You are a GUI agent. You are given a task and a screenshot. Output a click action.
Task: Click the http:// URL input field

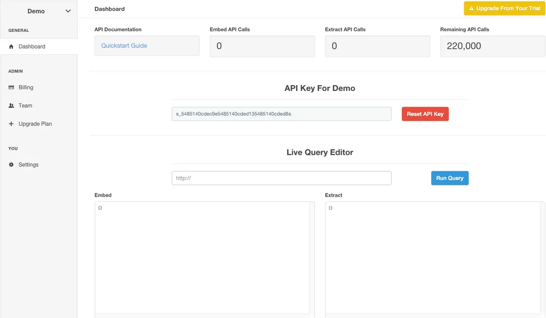pos(281,178)
